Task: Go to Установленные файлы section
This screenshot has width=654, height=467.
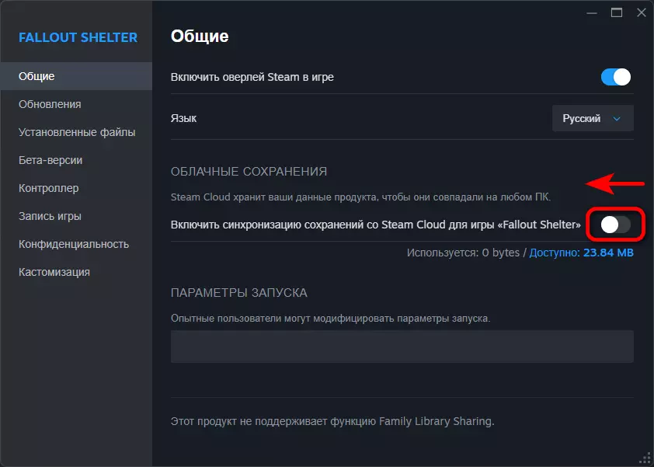Action: tap(77, 132)
